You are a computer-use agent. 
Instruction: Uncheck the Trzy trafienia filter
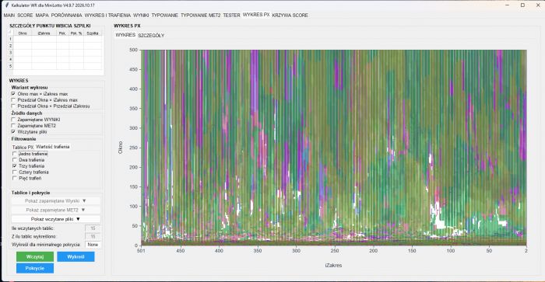click(x=14, y=166)
